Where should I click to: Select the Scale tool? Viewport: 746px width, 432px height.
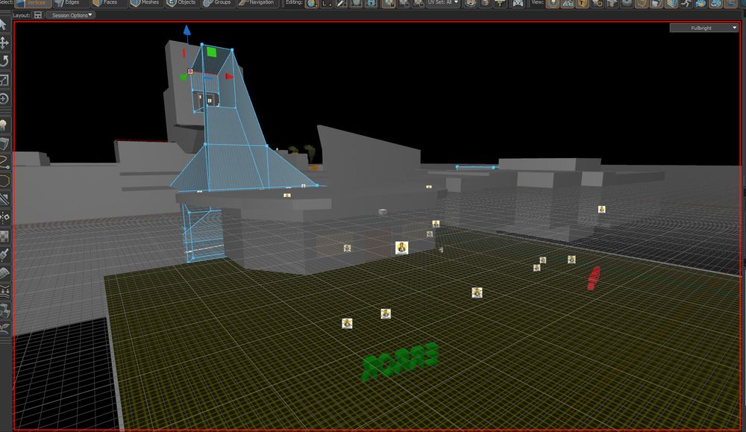[x=4, y=80]
